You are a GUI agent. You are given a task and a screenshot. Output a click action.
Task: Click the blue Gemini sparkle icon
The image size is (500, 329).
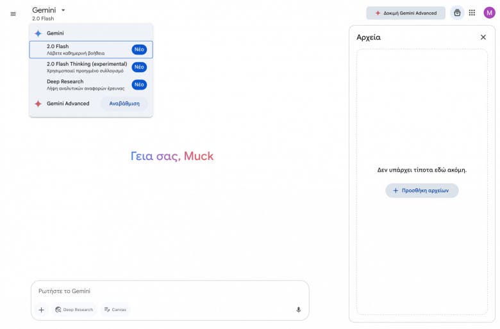[x=38, y=33]
